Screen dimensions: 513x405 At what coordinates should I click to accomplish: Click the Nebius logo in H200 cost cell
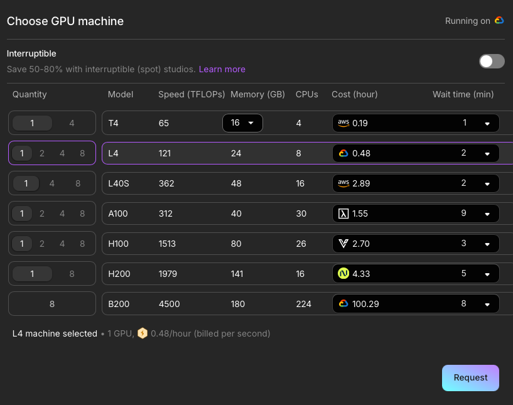[343, 274]
